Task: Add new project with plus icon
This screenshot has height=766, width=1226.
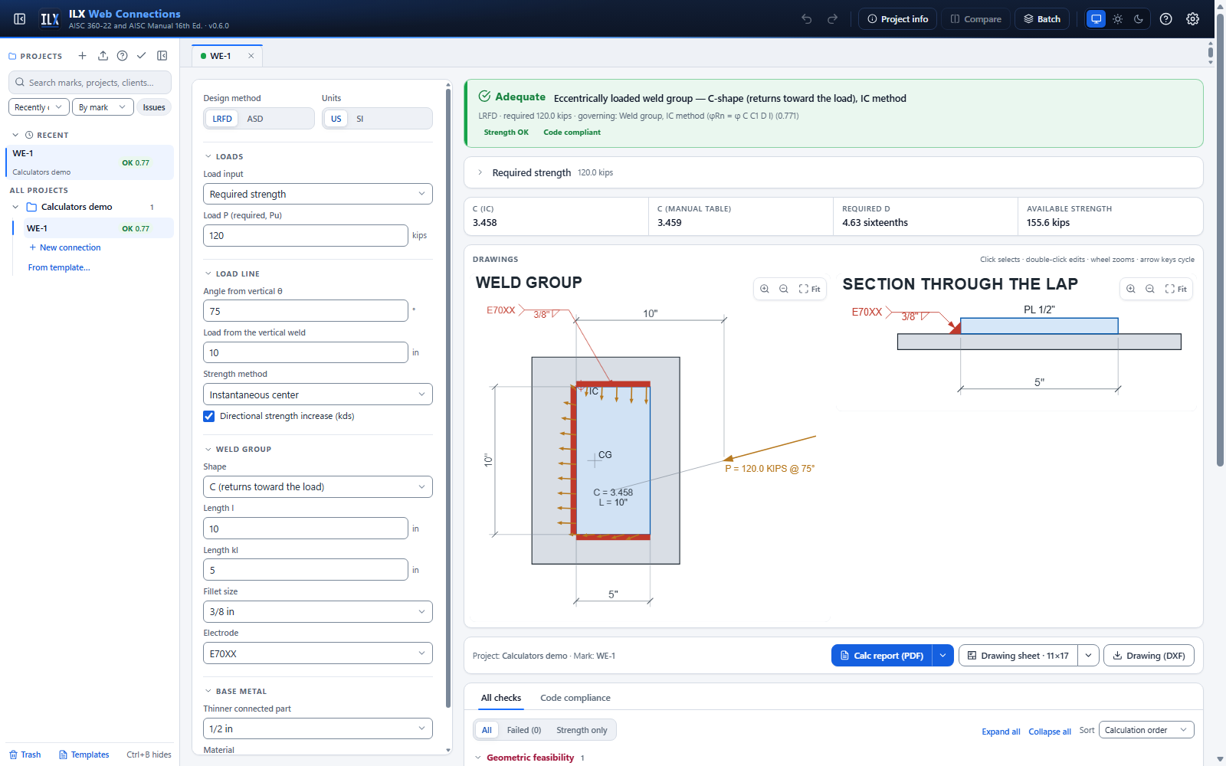Action: [83, 56]
